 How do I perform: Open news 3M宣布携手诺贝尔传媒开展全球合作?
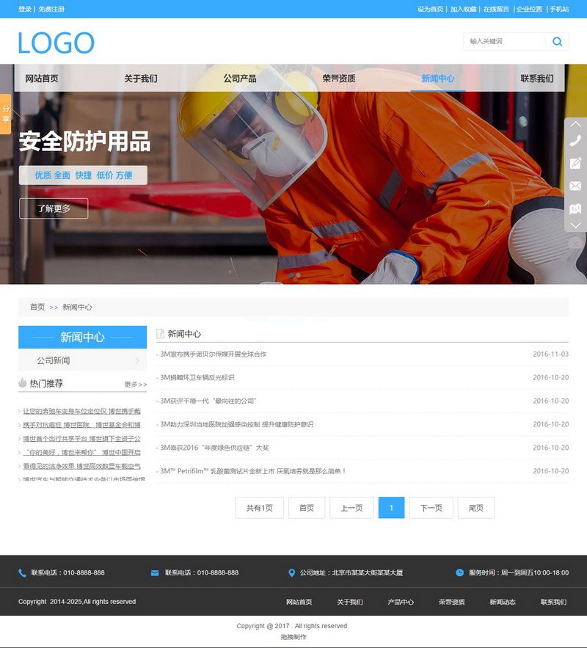pyautogui.click(x=213, y=354)
